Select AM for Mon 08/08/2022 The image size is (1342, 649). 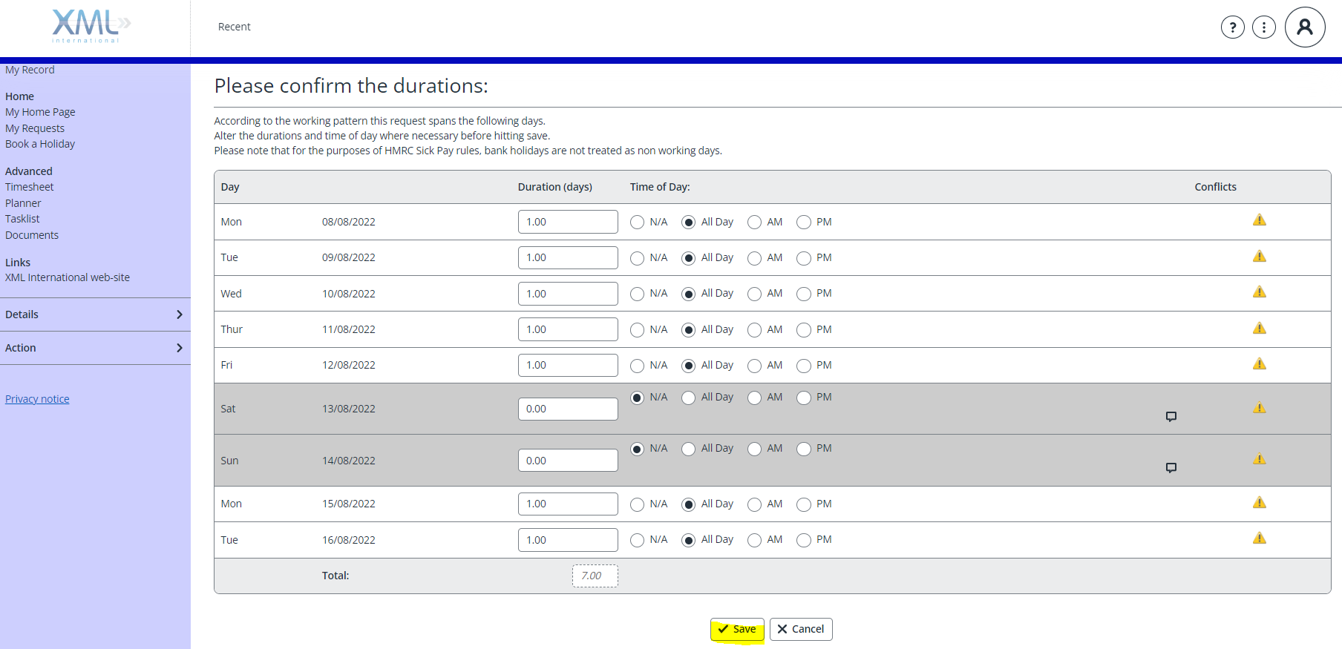[754, 223]
